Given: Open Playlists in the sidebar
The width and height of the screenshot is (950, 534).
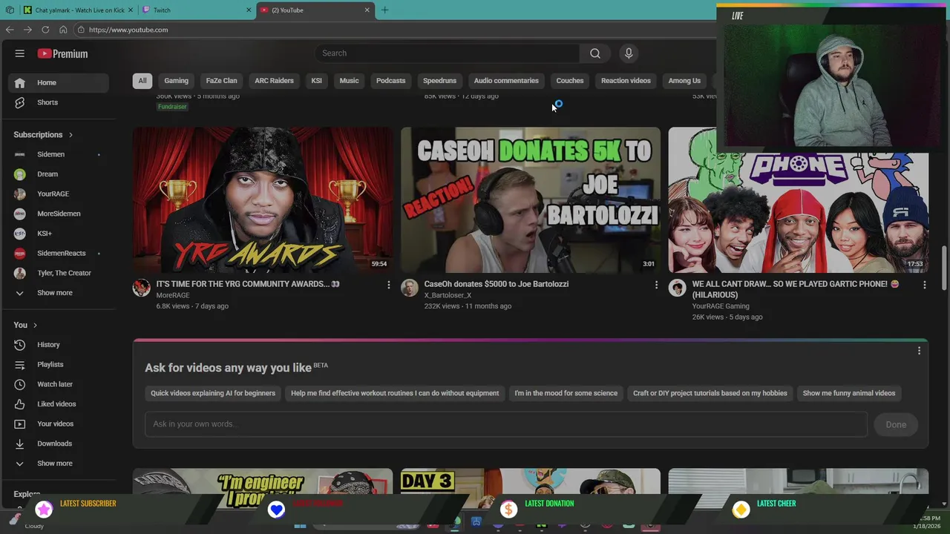Looking at the screenshot, I should (x=59, y=364).
